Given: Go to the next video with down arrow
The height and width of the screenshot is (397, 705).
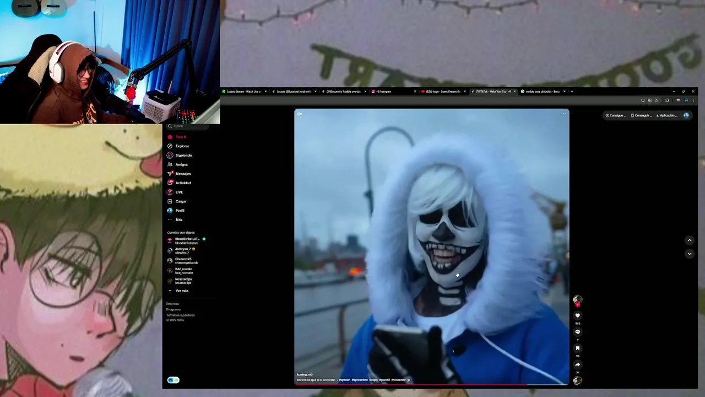Looking at the screenshot, I should pos(689,254).
